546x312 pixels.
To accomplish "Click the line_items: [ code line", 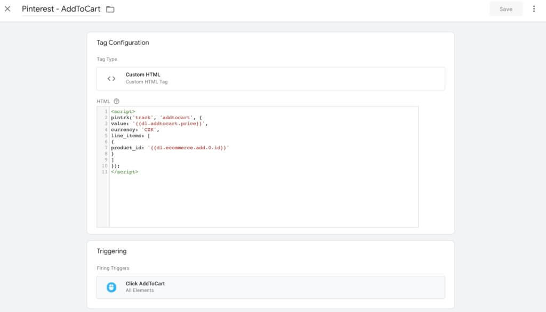I will coord(130,136).
